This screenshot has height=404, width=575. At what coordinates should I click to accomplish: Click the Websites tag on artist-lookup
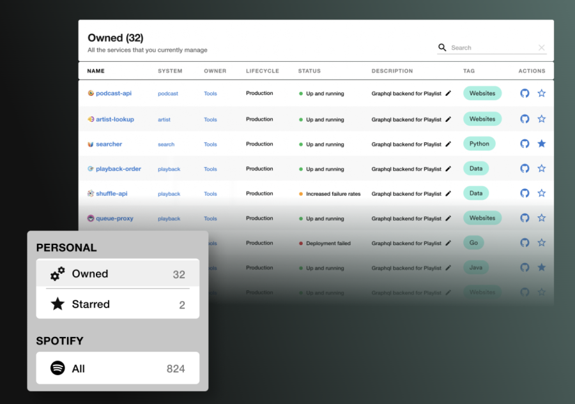pos(482,119)
